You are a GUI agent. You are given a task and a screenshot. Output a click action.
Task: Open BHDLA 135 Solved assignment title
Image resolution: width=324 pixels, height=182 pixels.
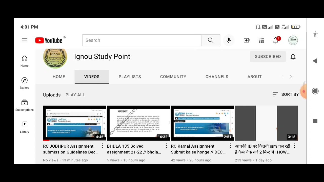134,149
